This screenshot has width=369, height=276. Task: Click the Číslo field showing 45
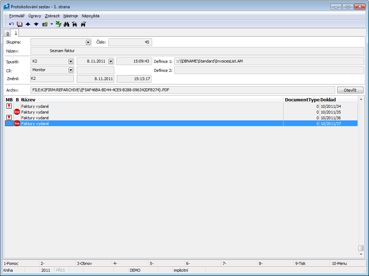130,42
